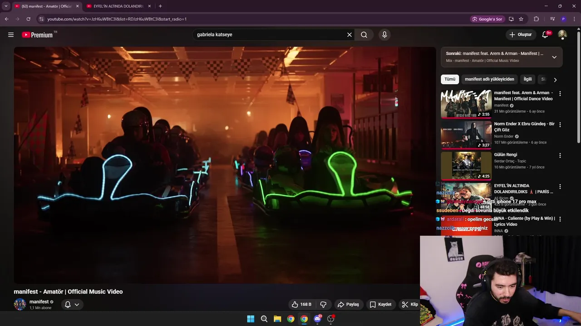Create a clip with Klip
This screenshot has height=326, width=581.
[x=410, y=304]
